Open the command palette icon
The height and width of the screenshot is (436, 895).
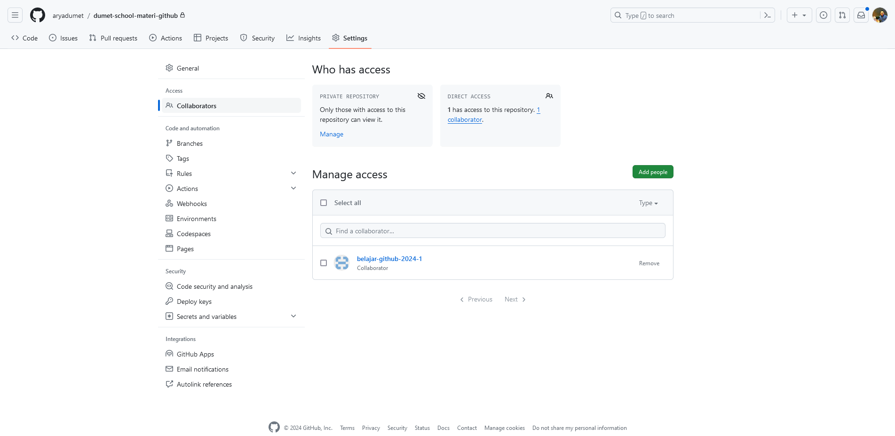[767, 16]
